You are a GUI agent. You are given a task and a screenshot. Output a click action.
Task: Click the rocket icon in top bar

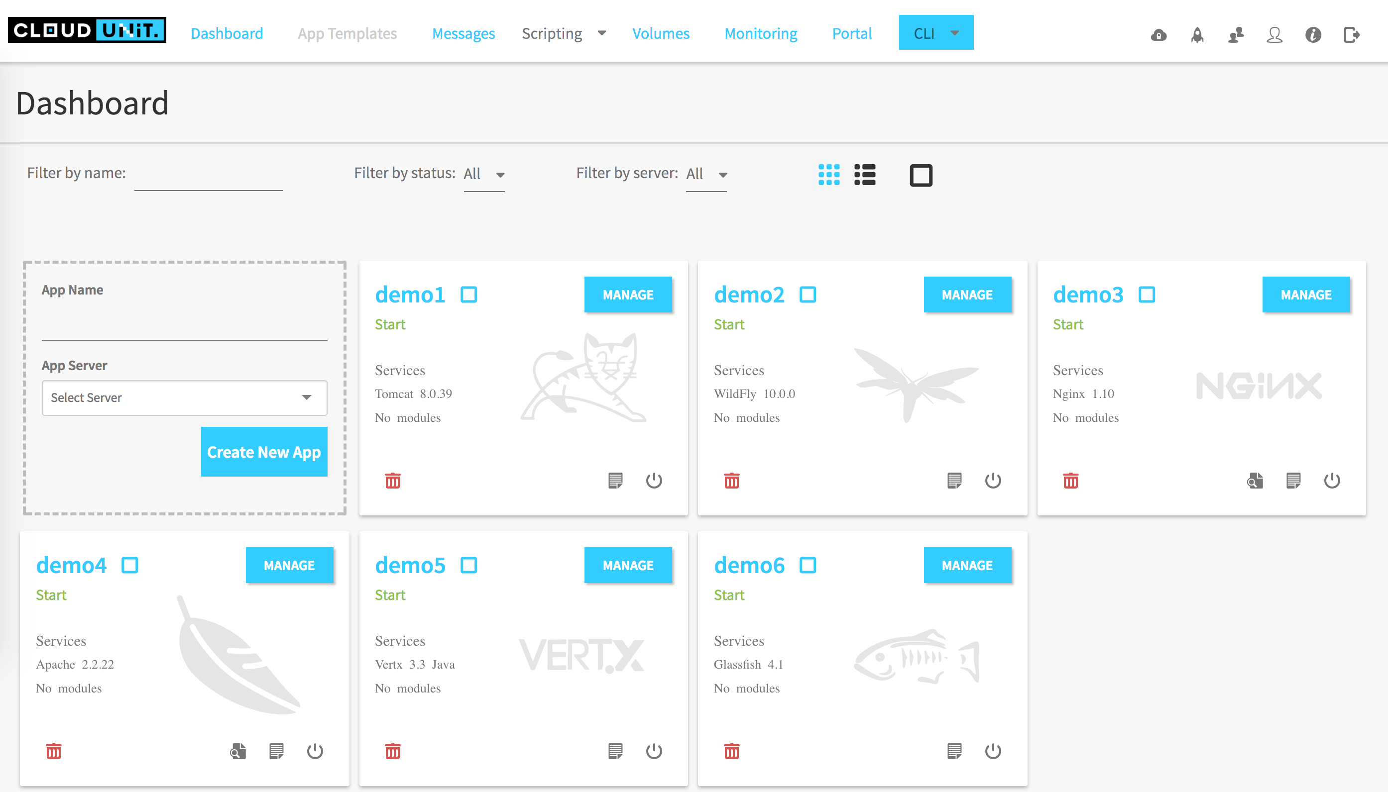pos(1197,35)
